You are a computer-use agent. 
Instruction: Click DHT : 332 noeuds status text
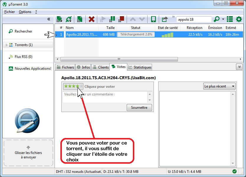79,172
